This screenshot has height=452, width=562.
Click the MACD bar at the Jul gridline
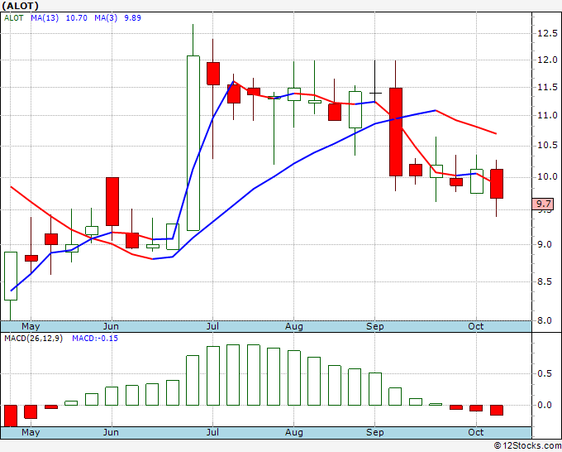213,376
